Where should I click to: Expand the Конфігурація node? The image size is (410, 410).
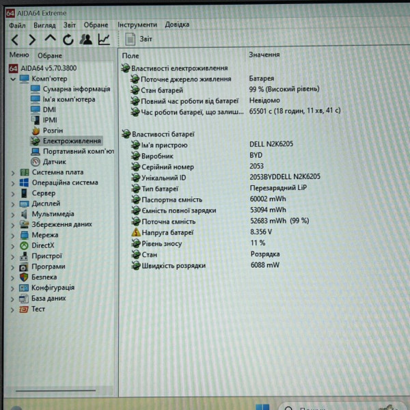pyautogui.click(x=13, y=288)
